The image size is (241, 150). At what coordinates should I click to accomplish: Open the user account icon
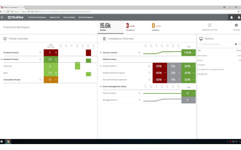pos(239,17)
